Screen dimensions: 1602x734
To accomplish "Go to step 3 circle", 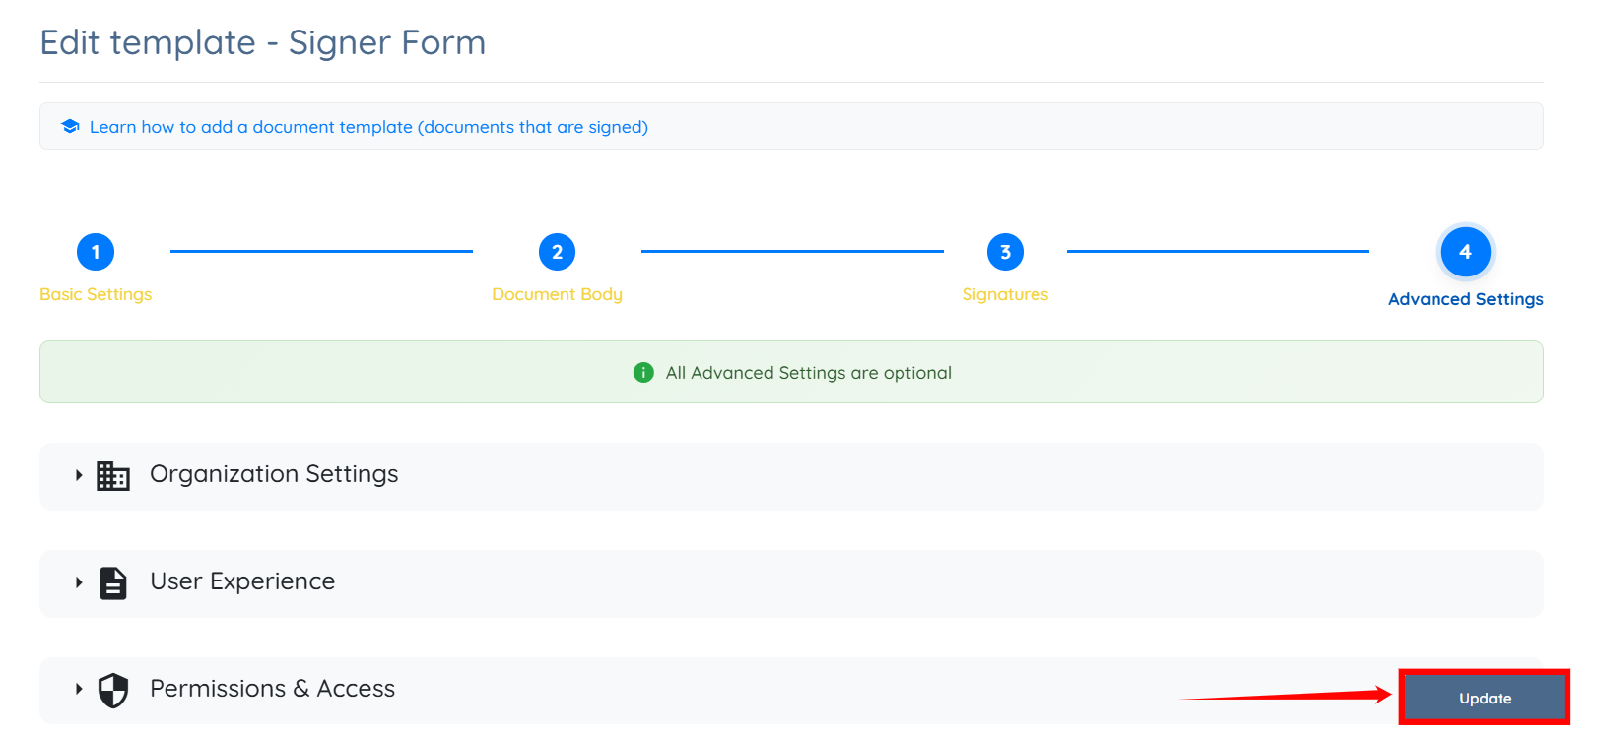I will tap(1005, 252).
